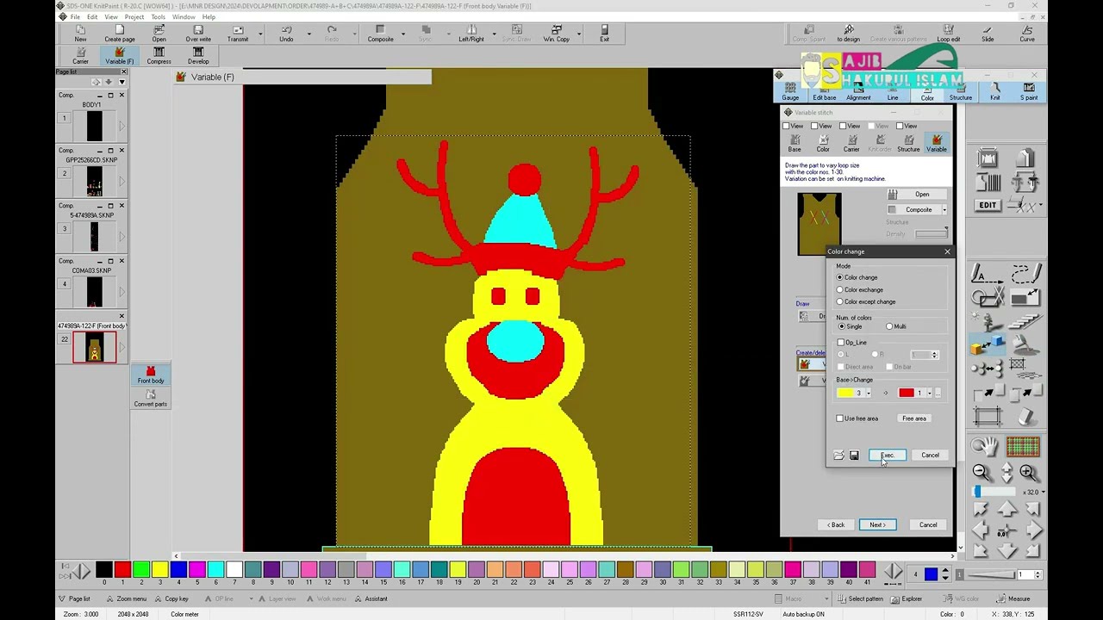Click the Transmit toolbar icon
This screenshot has height=620, width=1103.
pos(238,34)
